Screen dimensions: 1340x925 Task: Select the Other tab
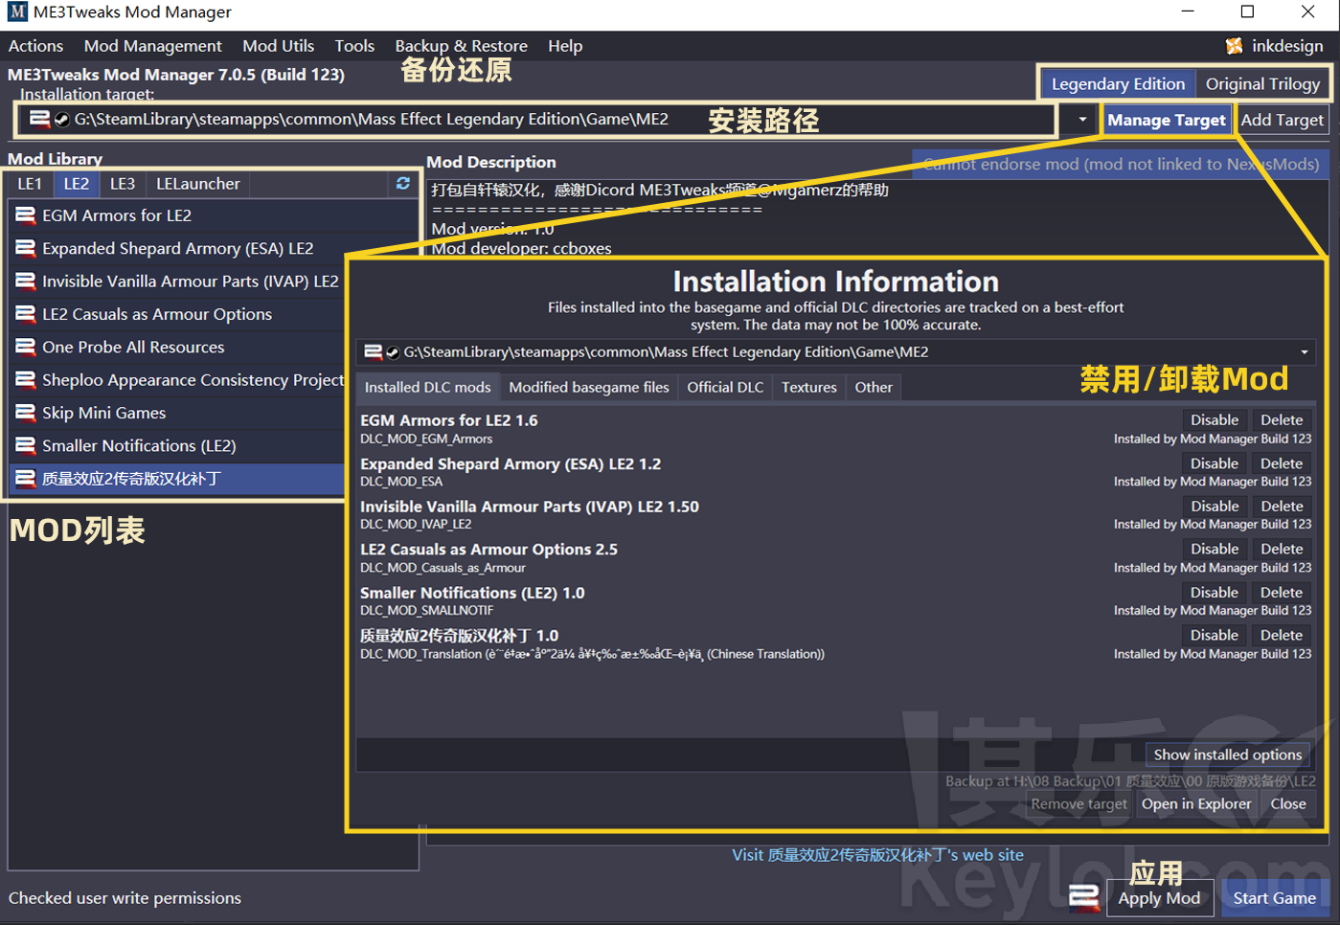pos(874,387)
